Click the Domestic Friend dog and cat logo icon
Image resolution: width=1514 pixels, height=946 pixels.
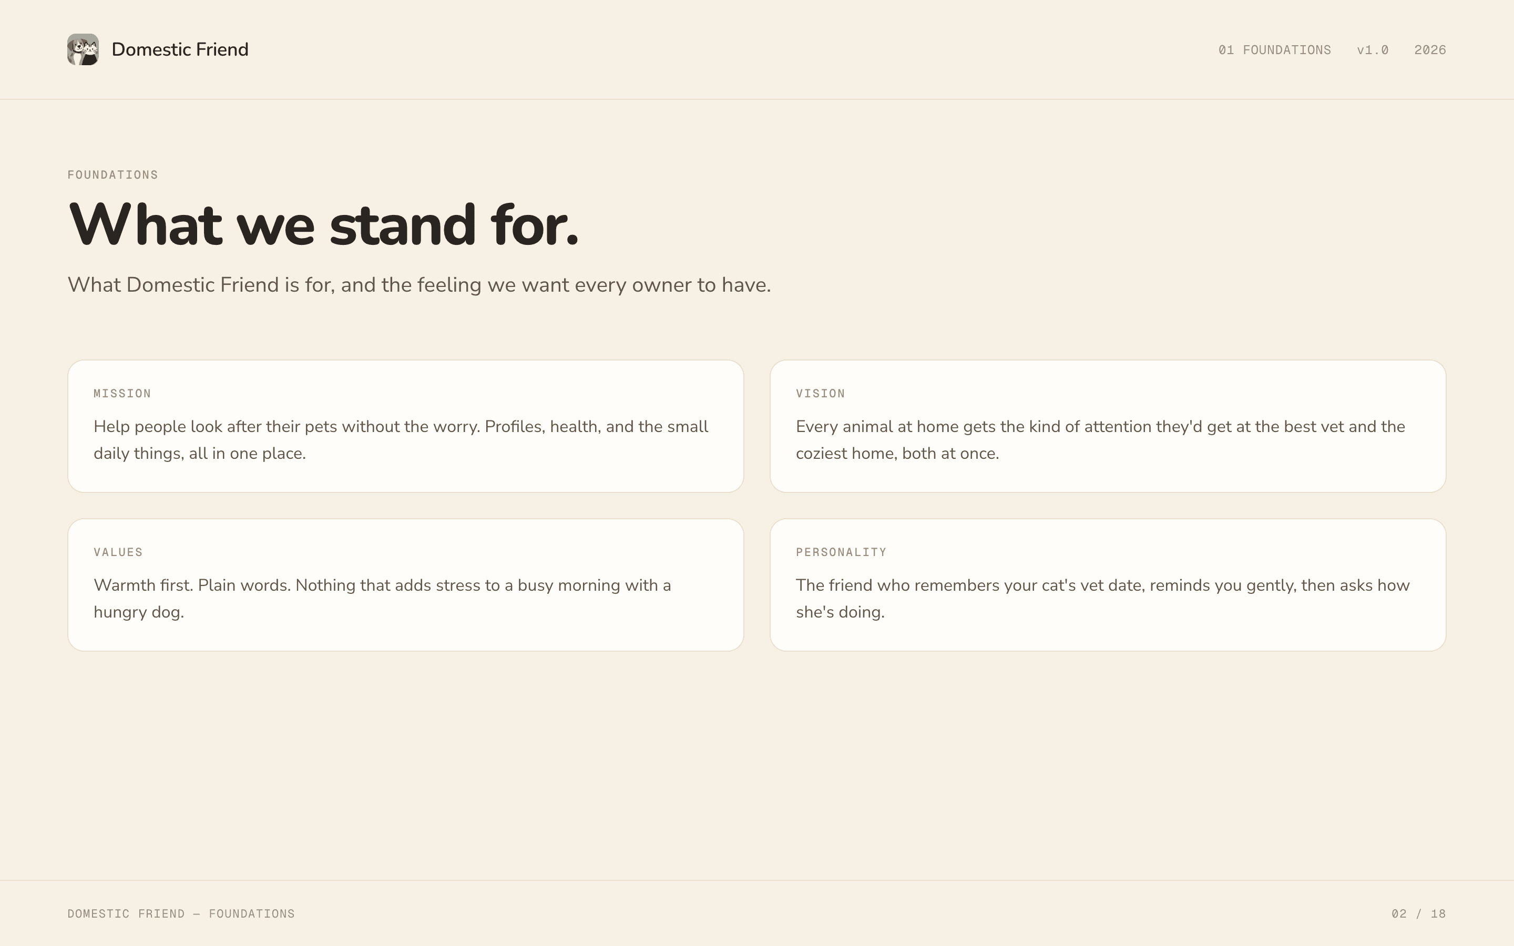pyautogui.click(x=83, y=49)
